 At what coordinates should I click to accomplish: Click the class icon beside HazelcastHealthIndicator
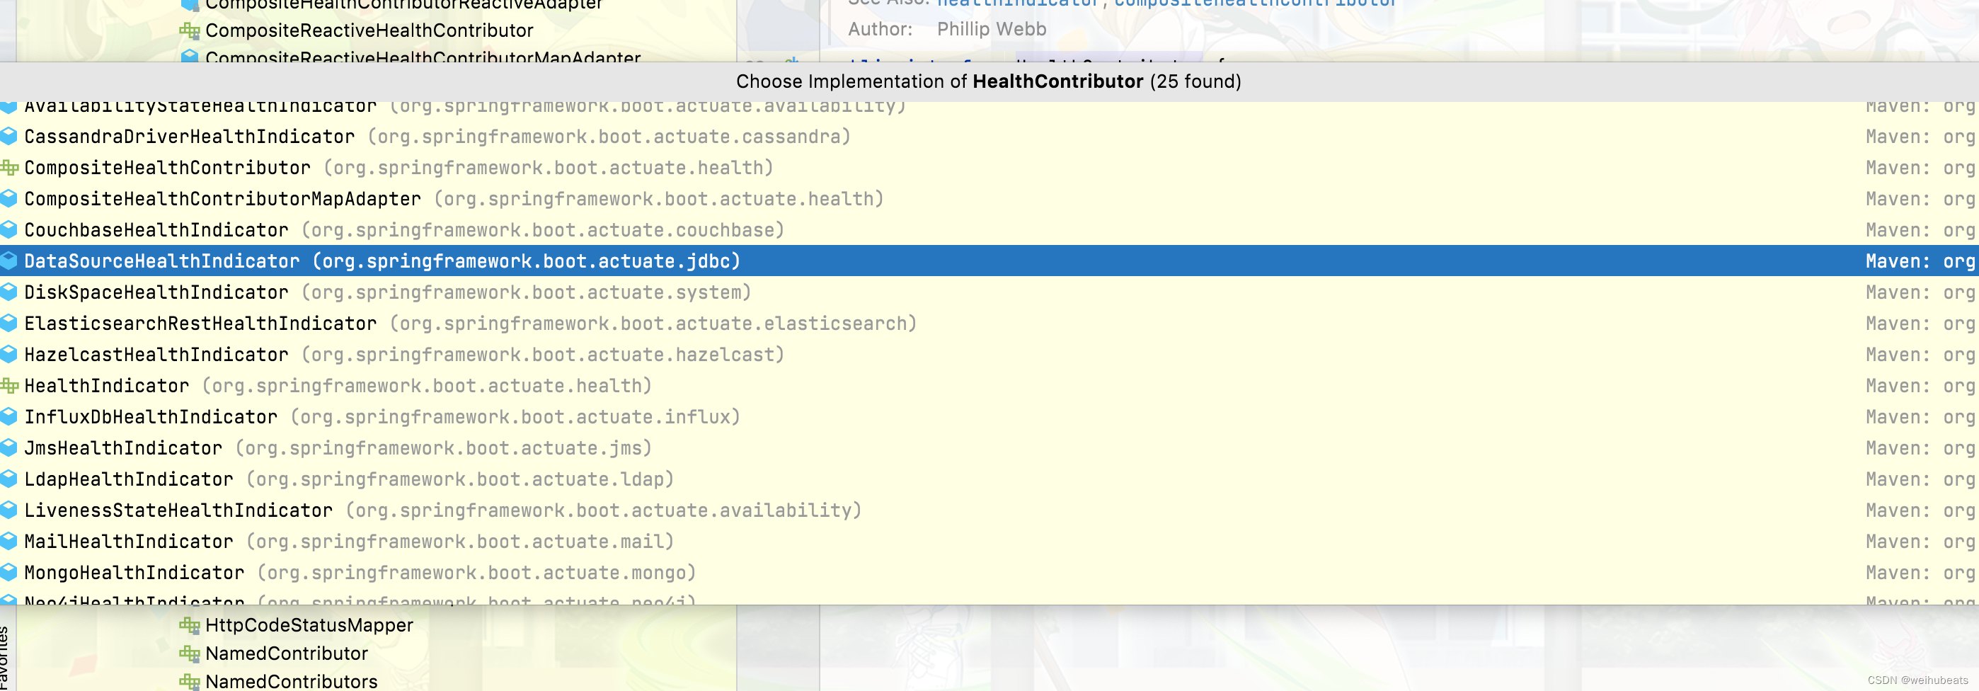(8, 354)
